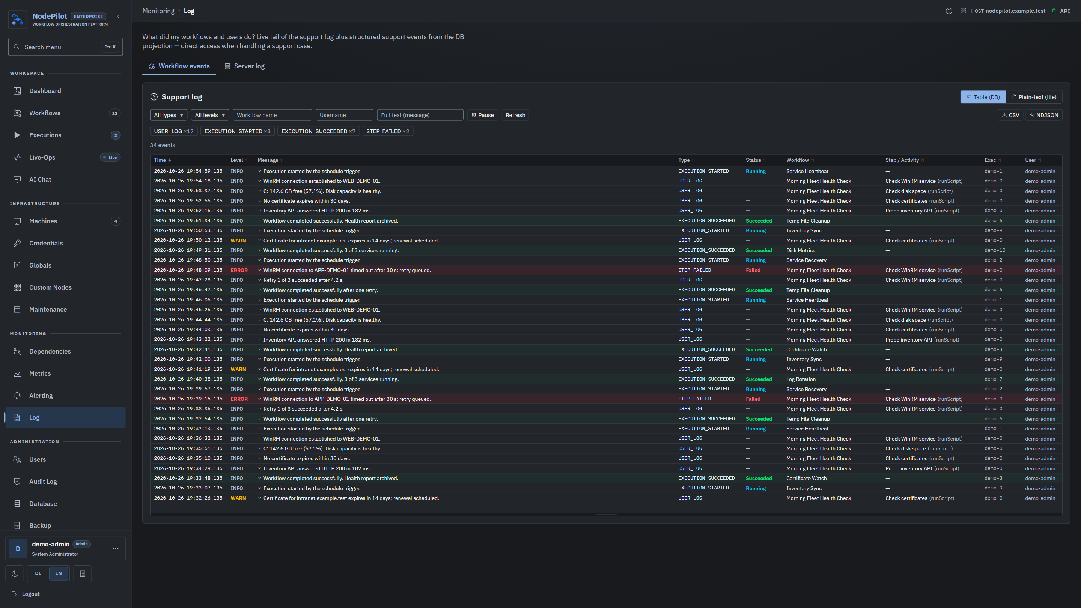Open Custom Nodes page
Viewport: 1081px width, 608px height.
pos(65,287)
